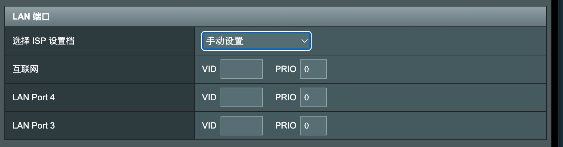Viewport: 563px width, 147px height.
Task: Click the PRIO label beside LAN Port 3
Action: [x=285, y=126]
